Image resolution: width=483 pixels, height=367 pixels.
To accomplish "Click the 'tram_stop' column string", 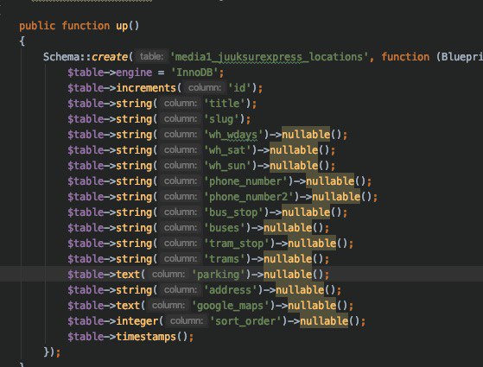I will (x=237, y=244).
